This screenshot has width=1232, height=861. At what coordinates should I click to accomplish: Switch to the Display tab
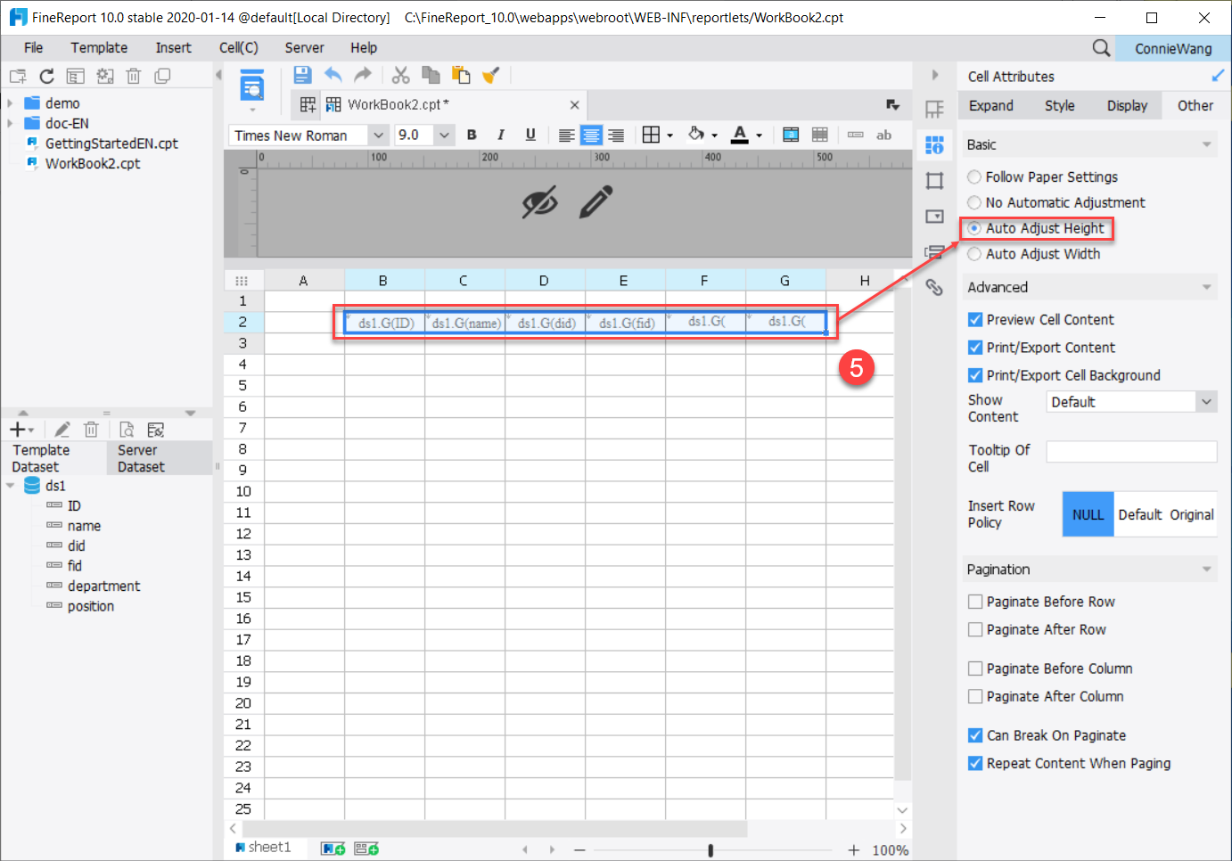click(x=1127, y=105)
